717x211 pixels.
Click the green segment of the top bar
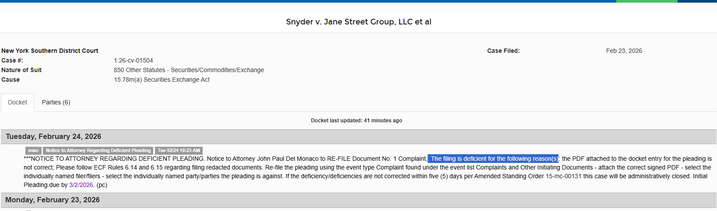point(647,1)
